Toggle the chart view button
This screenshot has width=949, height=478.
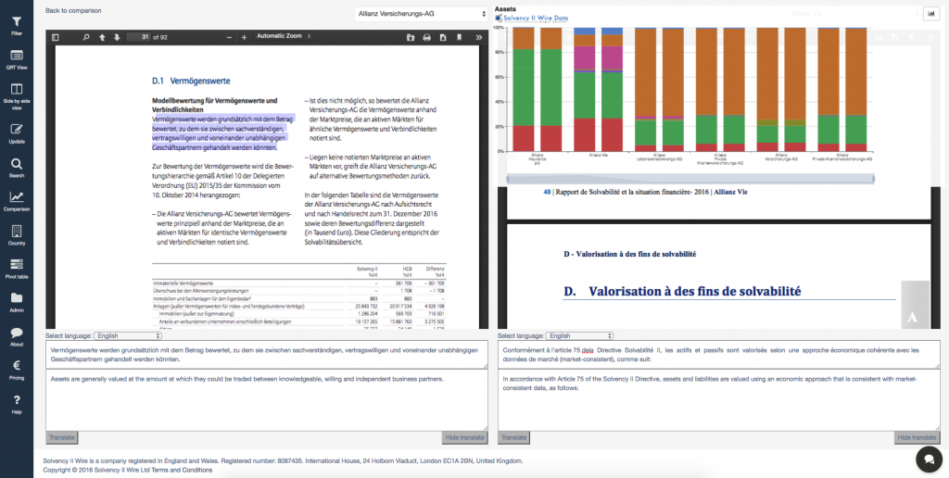[930, 14]
